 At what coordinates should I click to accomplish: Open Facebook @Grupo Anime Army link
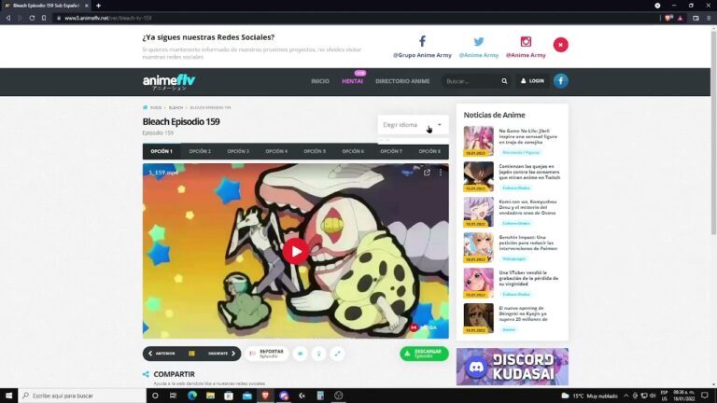422,47
